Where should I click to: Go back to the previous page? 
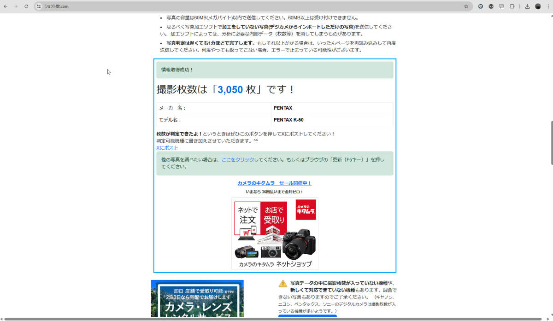pos(6,6)
